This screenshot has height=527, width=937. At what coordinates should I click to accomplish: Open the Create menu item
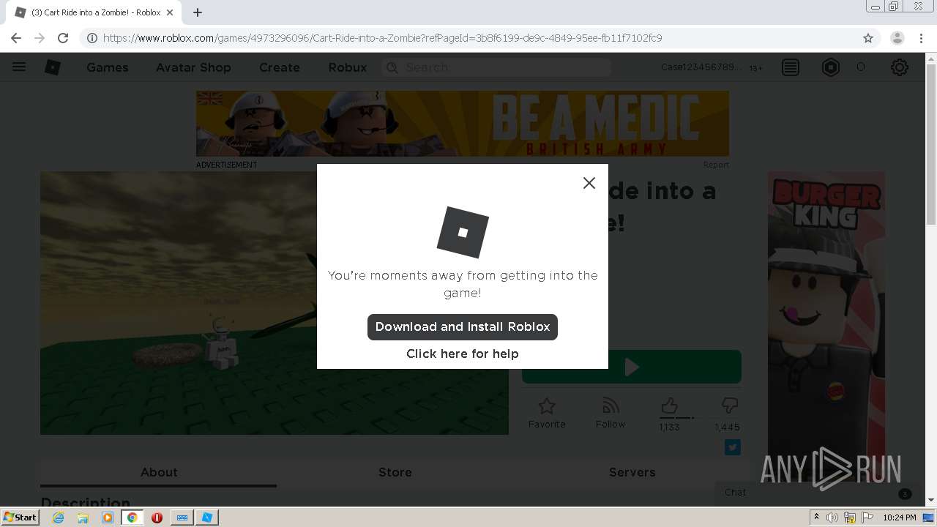click(280, 67)
